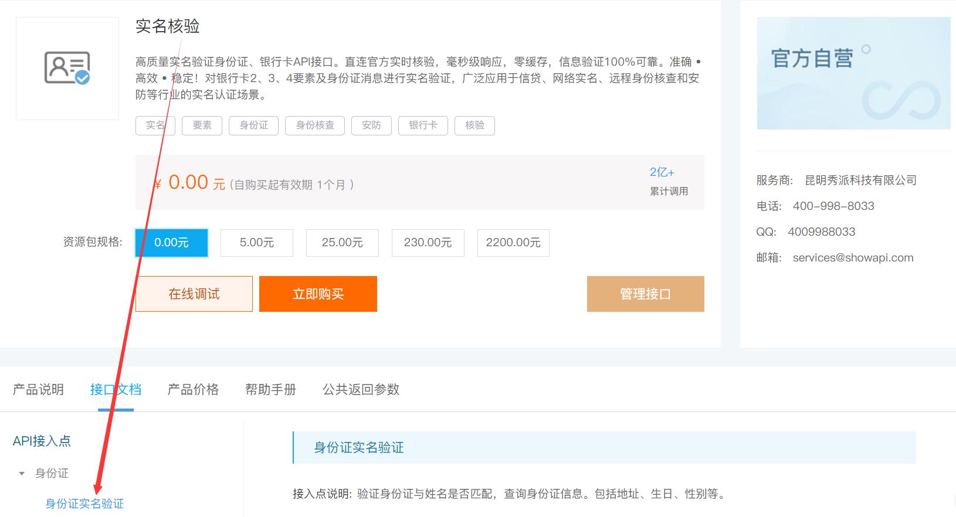This screenshot has height=517, width=956.
Task: Click the 要素 tag
Action: [202, 125]
